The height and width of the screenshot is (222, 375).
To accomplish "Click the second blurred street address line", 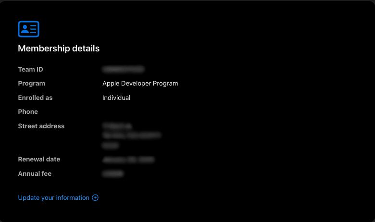I will [x=131, y=136].
